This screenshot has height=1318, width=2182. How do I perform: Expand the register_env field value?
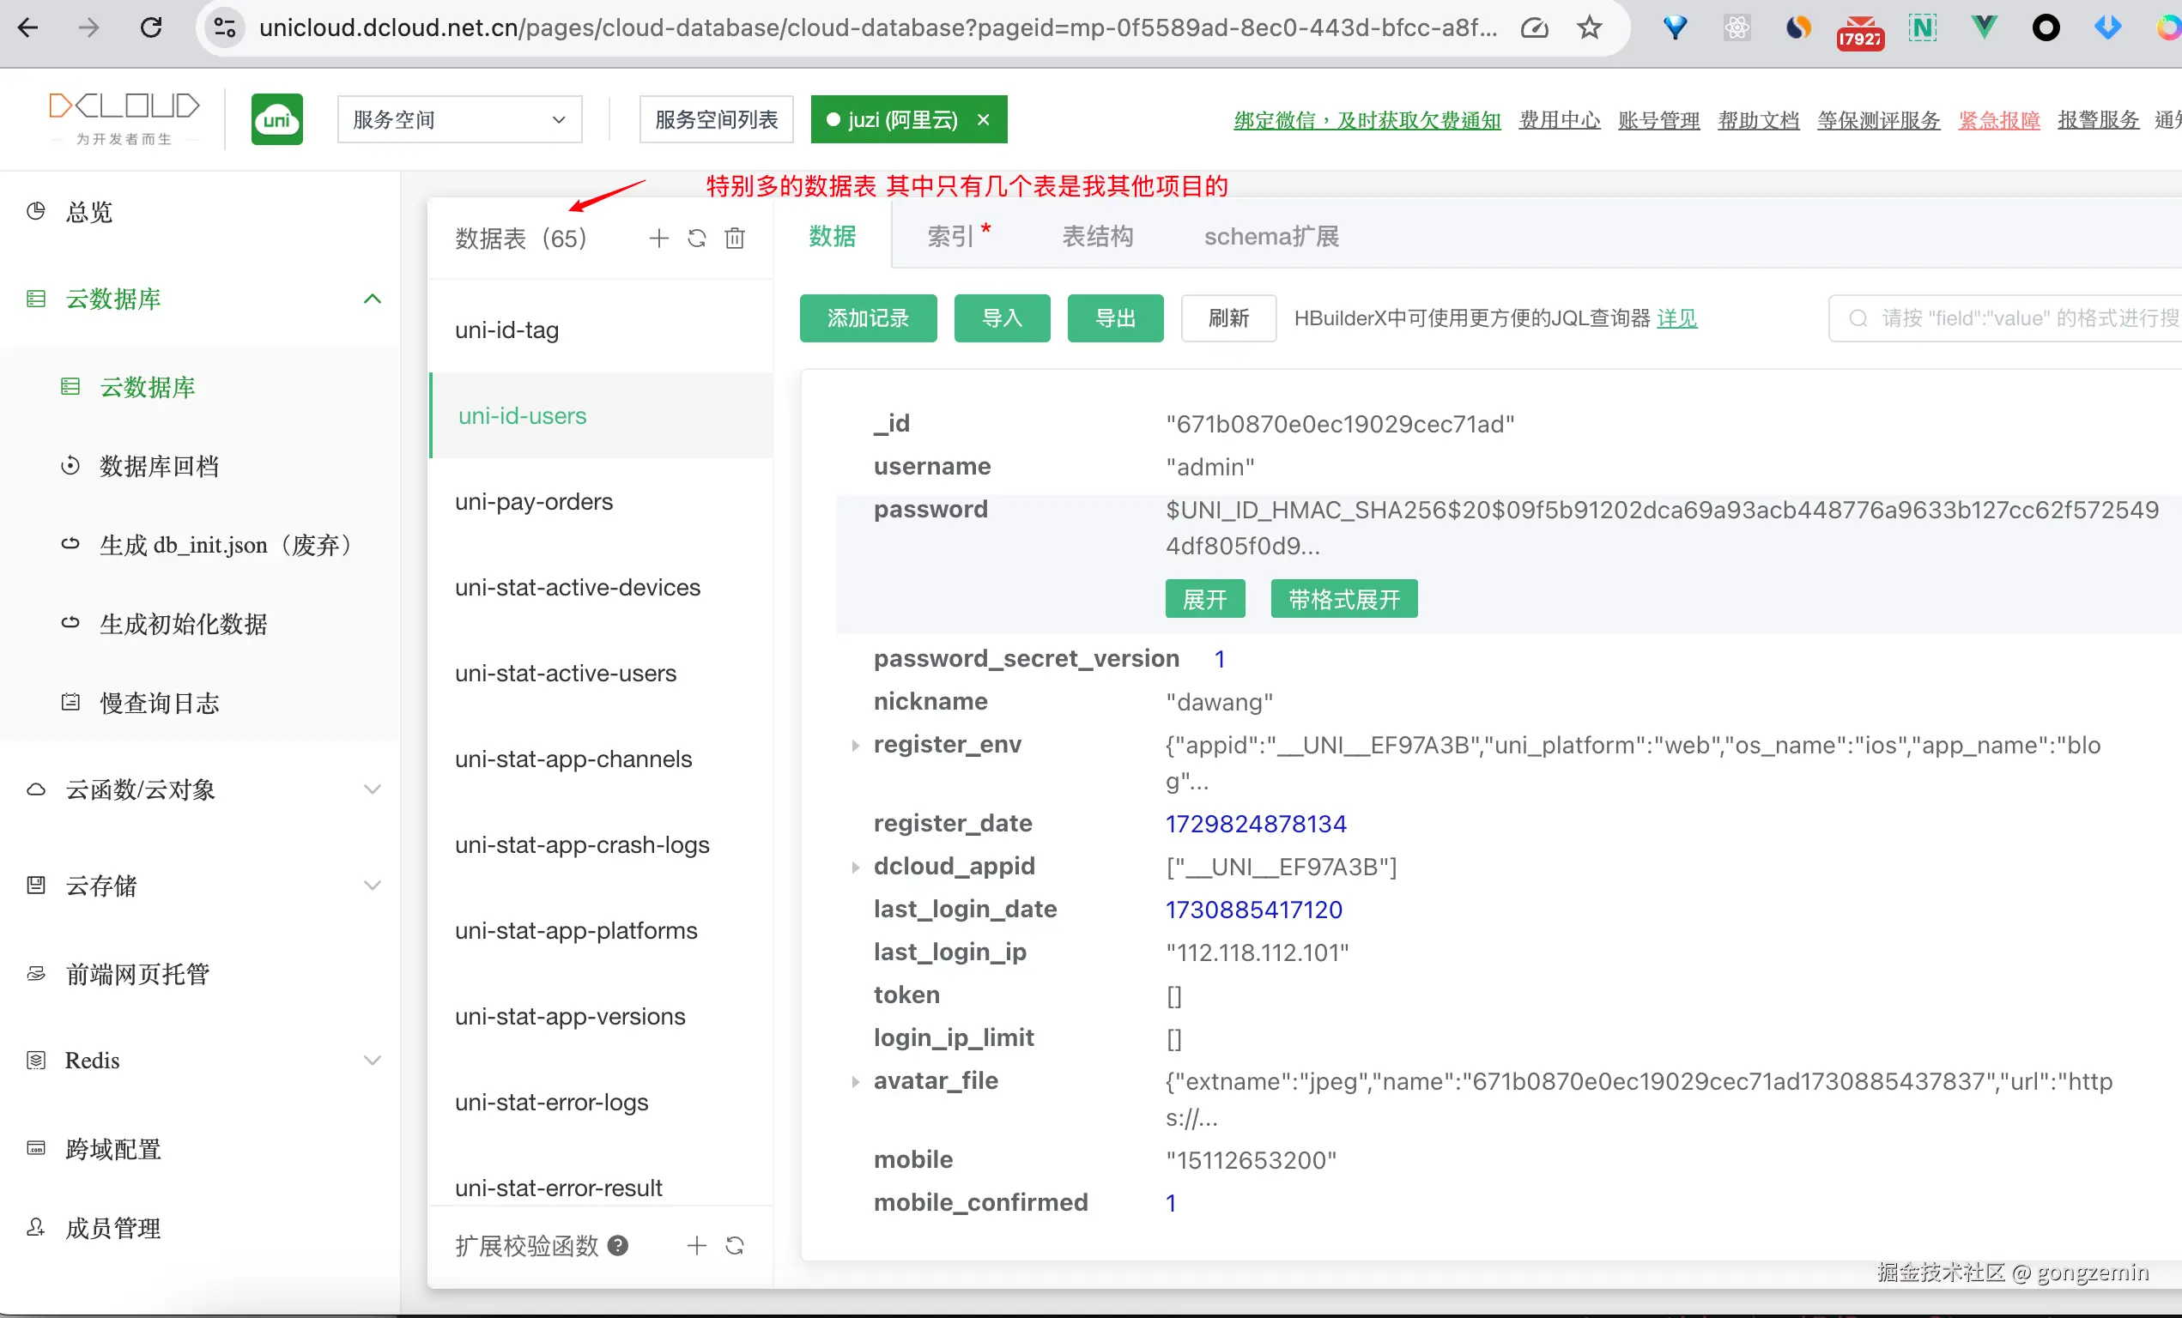[855, 746]
